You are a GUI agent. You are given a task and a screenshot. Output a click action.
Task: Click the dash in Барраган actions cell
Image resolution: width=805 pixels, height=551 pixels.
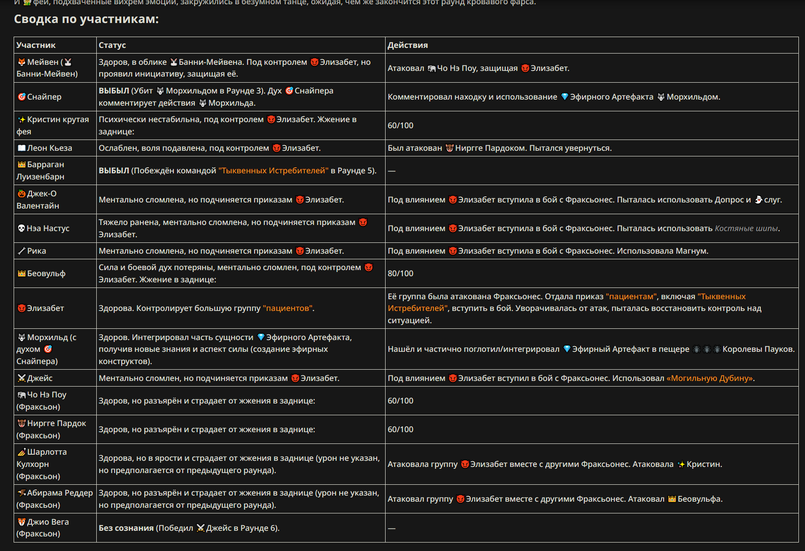(x=392, y=171)
